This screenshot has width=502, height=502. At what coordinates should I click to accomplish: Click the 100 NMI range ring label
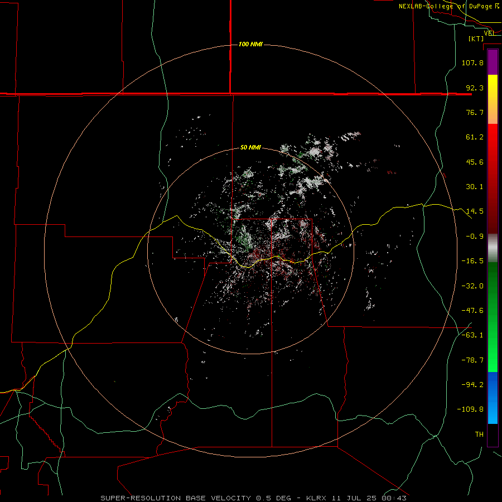point(250,44)
